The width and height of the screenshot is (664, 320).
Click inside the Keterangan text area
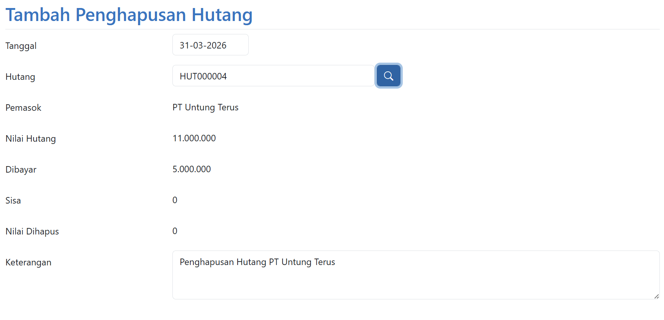(x=416, y=275)
